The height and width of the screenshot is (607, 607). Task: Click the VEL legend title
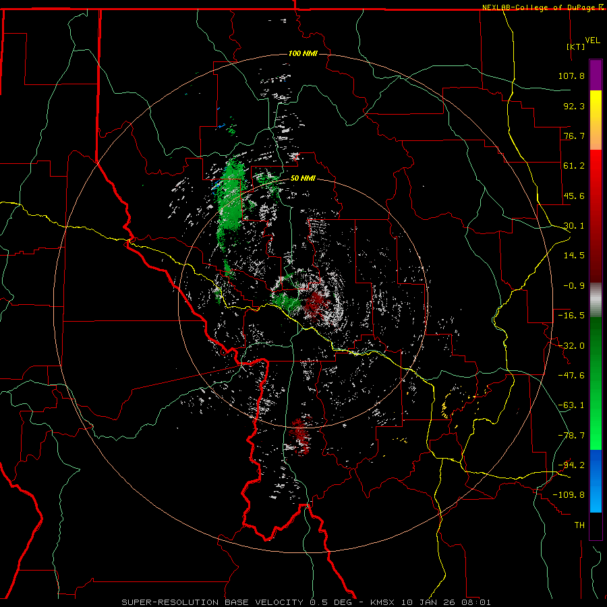(592, 40)
